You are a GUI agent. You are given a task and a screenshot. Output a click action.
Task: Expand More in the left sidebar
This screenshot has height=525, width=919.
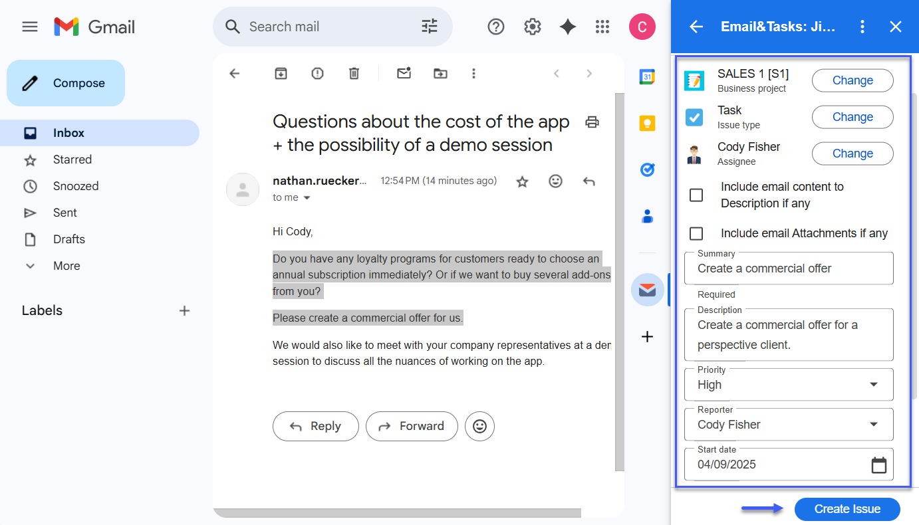tap(66, 266)
